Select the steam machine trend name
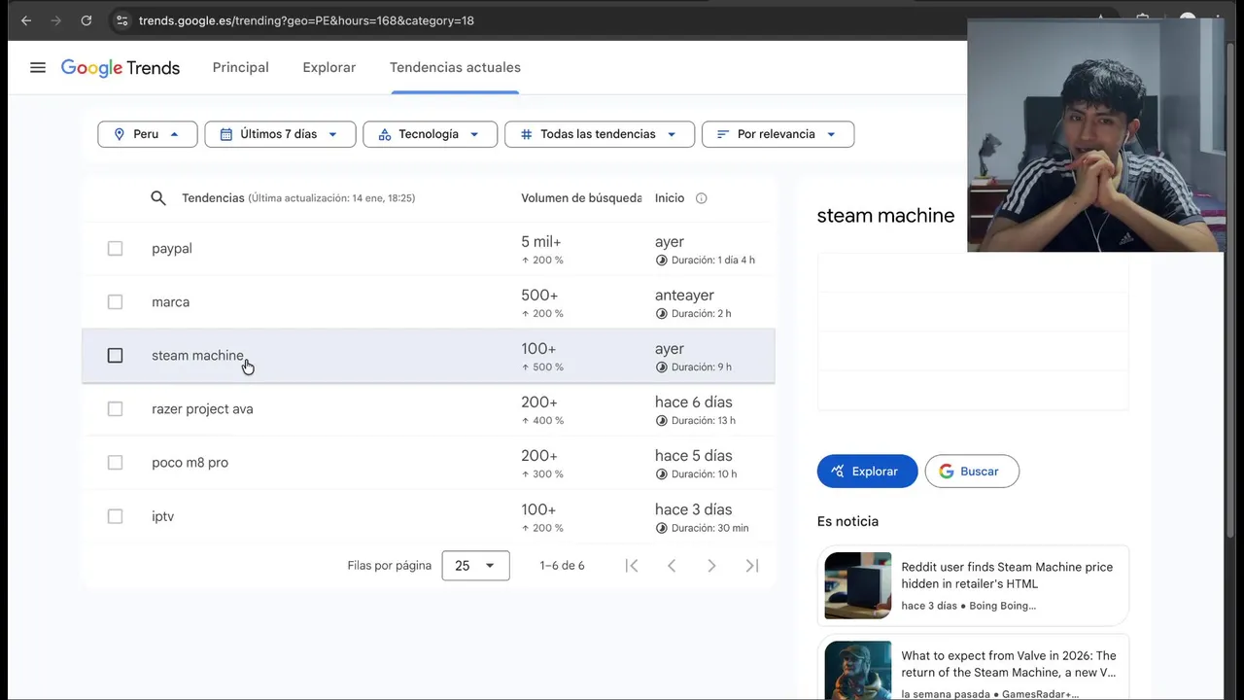 197,356
